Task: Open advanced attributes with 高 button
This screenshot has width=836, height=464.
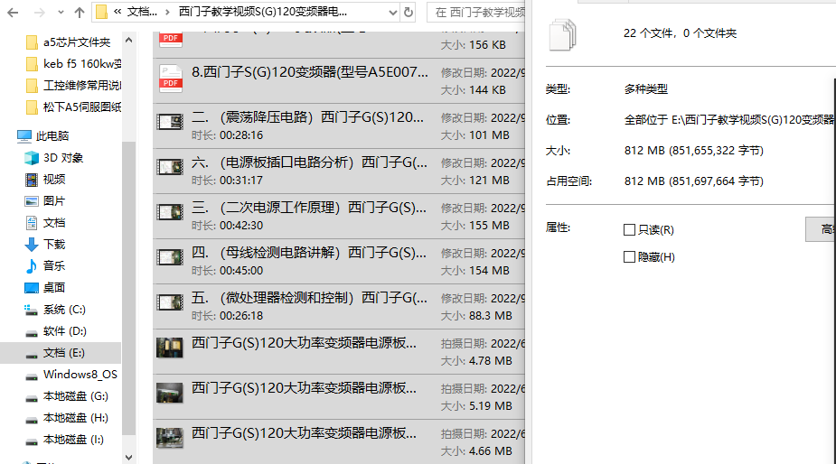Action: point(821,229)
